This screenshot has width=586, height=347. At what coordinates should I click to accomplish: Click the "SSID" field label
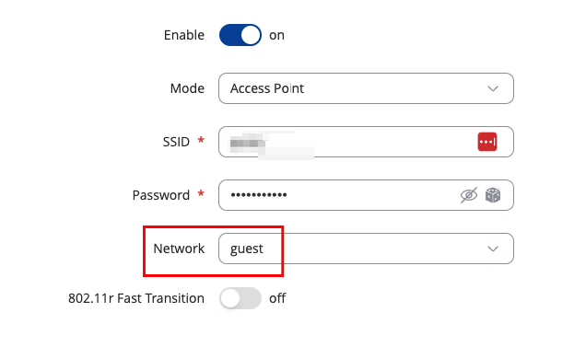coord(176,142)
